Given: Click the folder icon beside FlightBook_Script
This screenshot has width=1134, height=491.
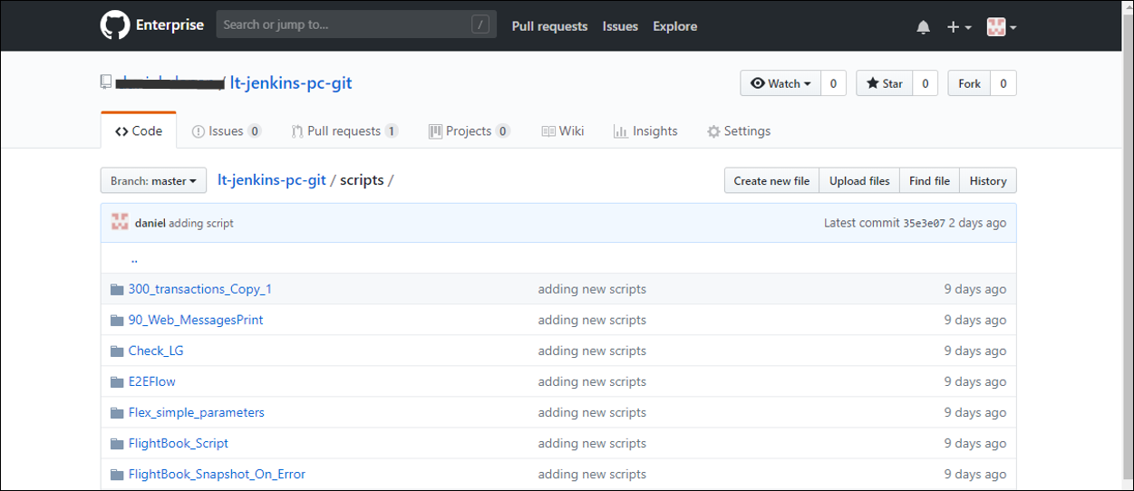Looking at the screenshot, I should click(116, 444).
